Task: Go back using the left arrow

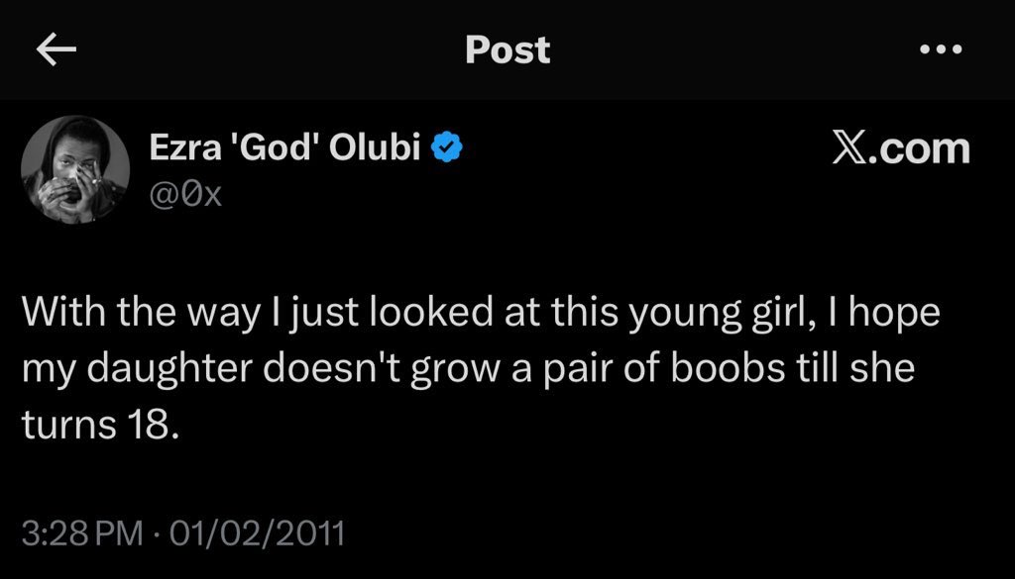Action: (x=56, y=51)
